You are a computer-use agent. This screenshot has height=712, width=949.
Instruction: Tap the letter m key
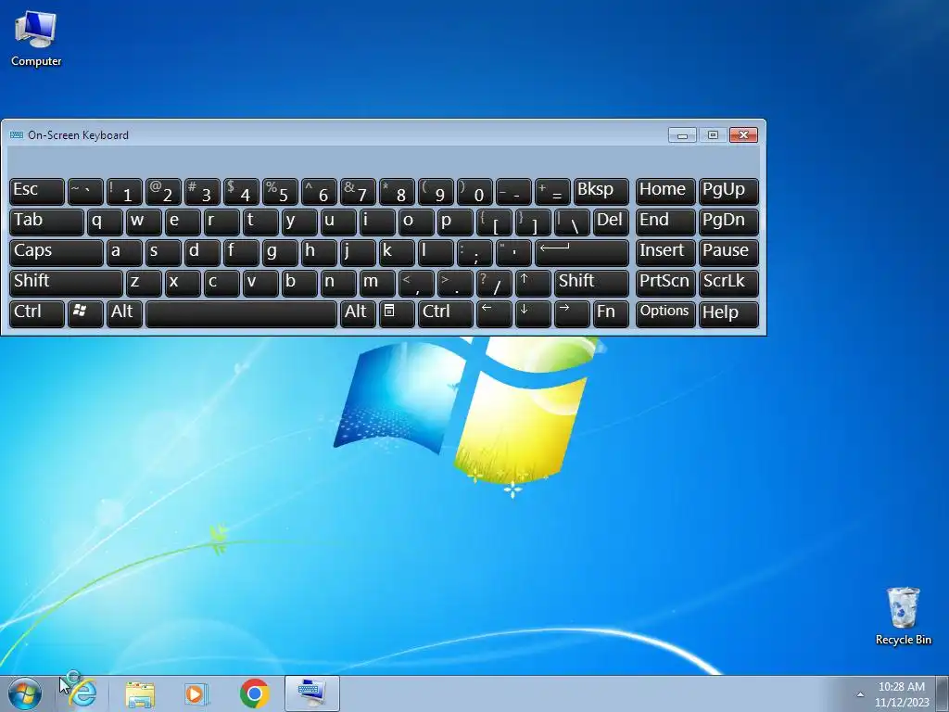tap(377, 284)
